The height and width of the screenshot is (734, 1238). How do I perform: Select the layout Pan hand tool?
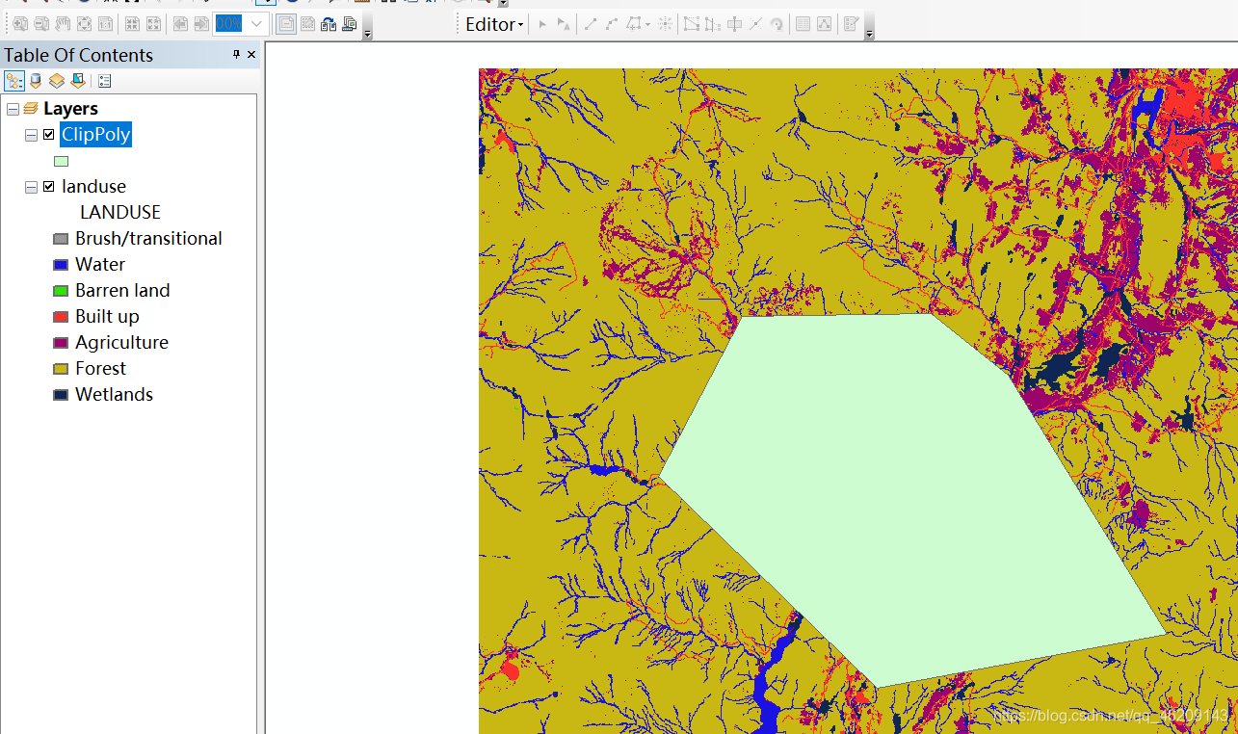pyautogui.click(x=63, y=24)
